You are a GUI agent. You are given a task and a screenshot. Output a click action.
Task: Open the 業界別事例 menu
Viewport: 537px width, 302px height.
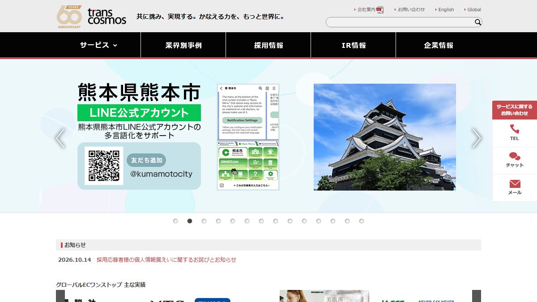tap(183, 45)
